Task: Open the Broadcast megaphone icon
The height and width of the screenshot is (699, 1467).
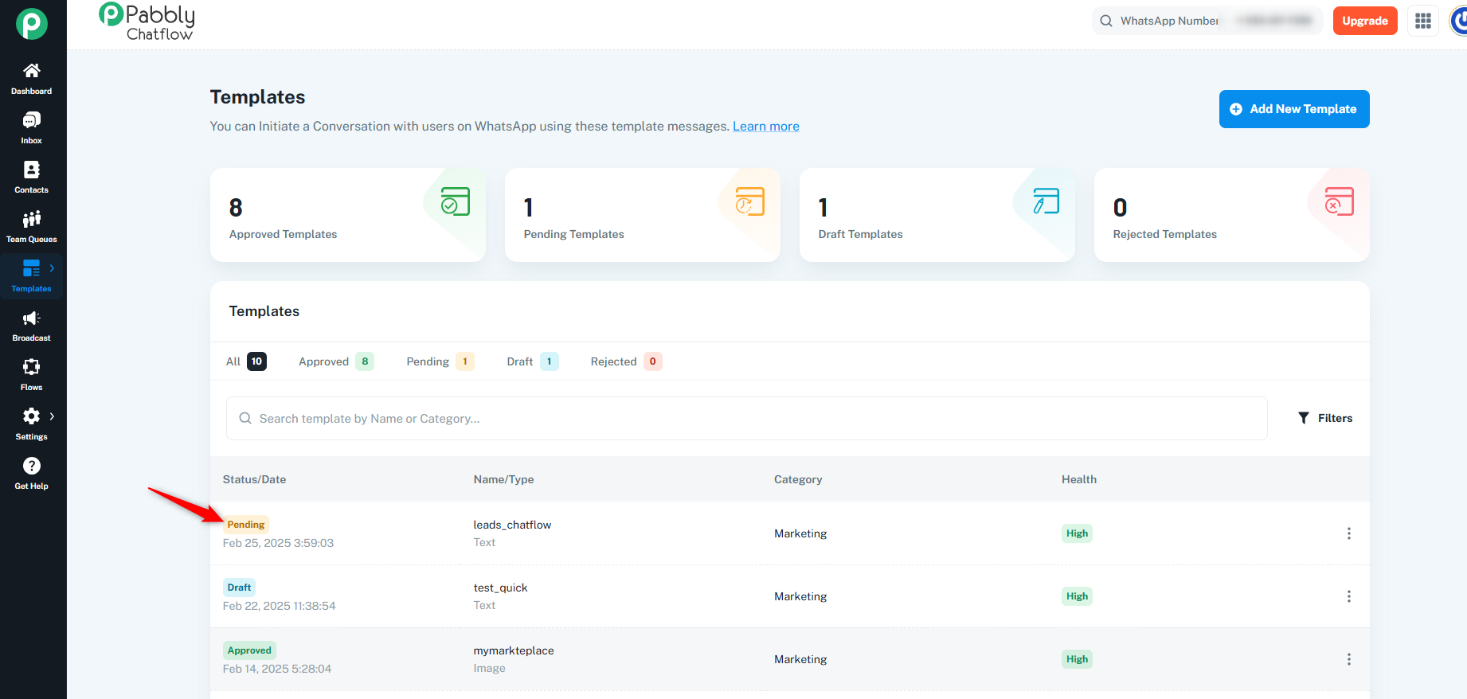Action: pyautogui.click(x=32, y=318)
